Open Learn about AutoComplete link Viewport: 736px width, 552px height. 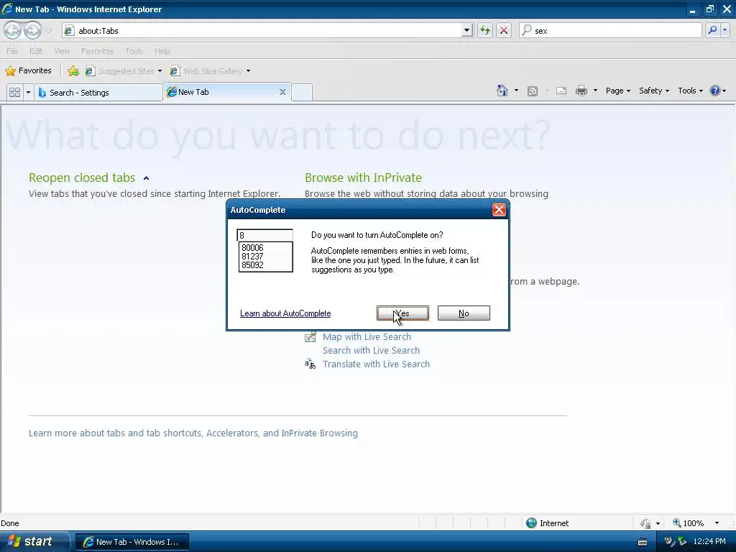click(285, 313)
